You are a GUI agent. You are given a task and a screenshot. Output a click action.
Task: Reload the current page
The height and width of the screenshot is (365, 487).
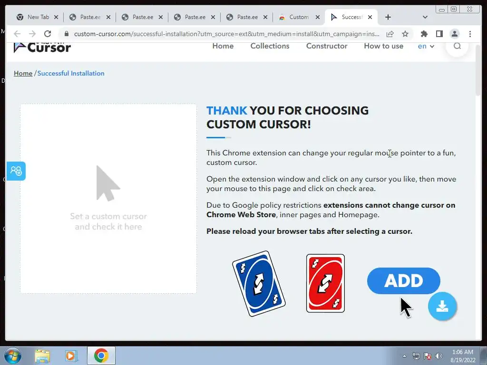(48, 34)
